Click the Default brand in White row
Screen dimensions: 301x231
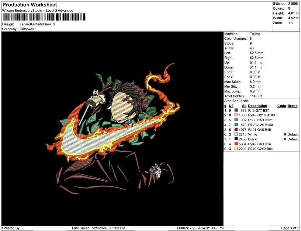click(x=293, y=134)
